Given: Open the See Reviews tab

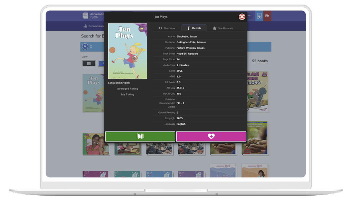Looking at the screenshot, I should click(x=223, y=28).
